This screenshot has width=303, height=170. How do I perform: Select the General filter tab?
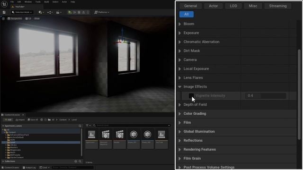coord(190,6)
